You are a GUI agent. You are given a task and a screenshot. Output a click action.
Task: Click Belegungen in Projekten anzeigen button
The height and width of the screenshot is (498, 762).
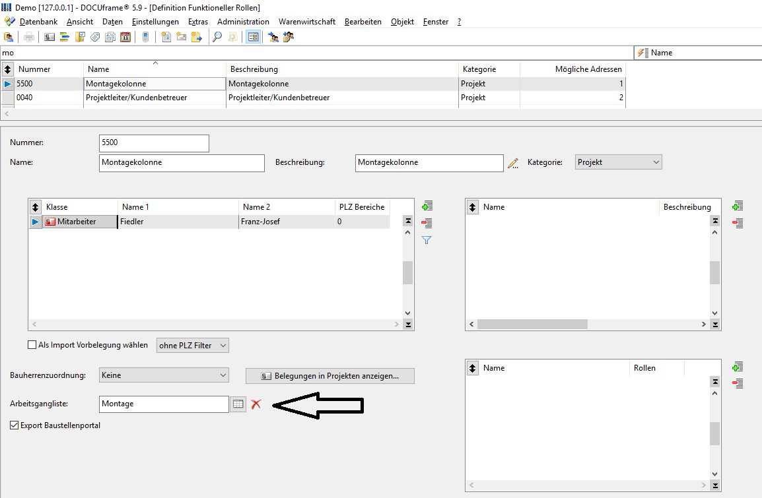coord(330,376)
